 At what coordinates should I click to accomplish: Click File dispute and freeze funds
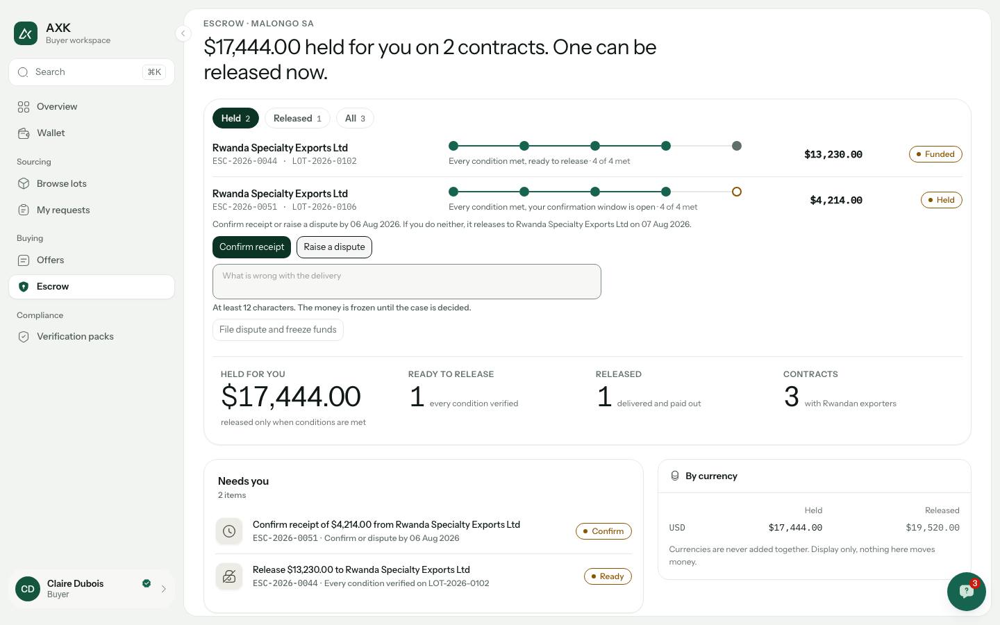278,330
